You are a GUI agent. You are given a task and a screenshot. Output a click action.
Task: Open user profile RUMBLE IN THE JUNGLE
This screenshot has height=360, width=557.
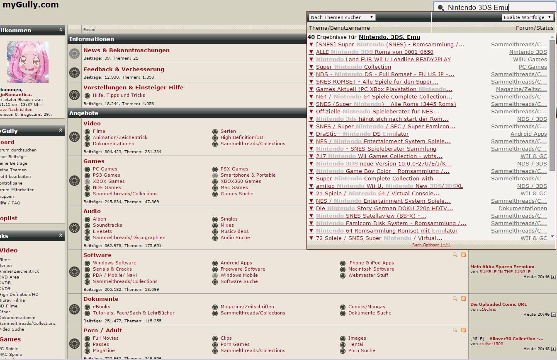505,272
